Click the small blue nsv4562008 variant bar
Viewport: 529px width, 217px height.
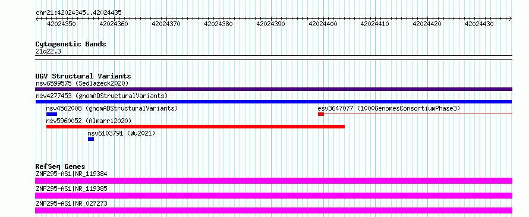[52, 114]
